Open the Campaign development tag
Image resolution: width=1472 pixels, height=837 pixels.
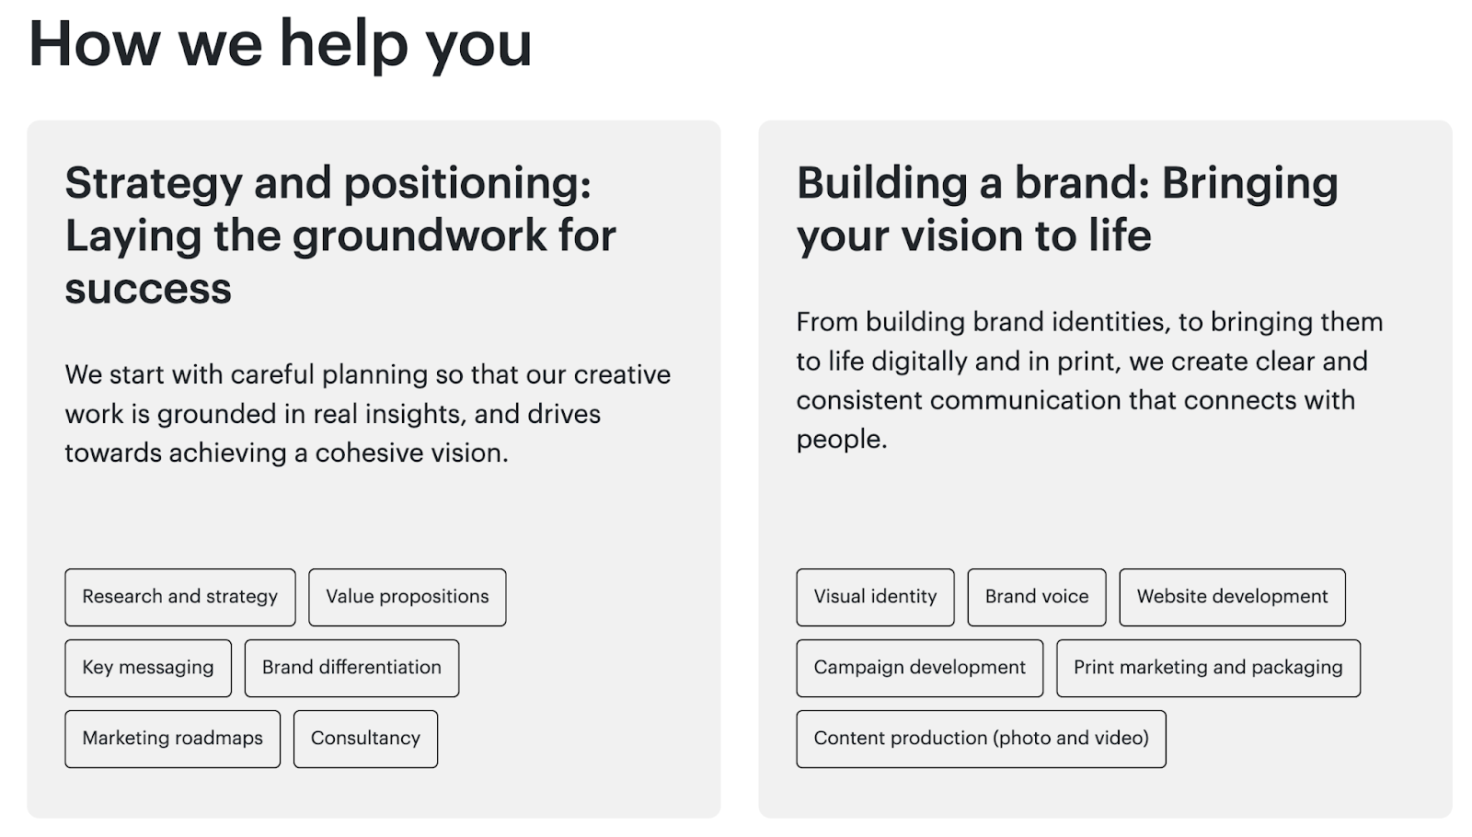[919, 668]
